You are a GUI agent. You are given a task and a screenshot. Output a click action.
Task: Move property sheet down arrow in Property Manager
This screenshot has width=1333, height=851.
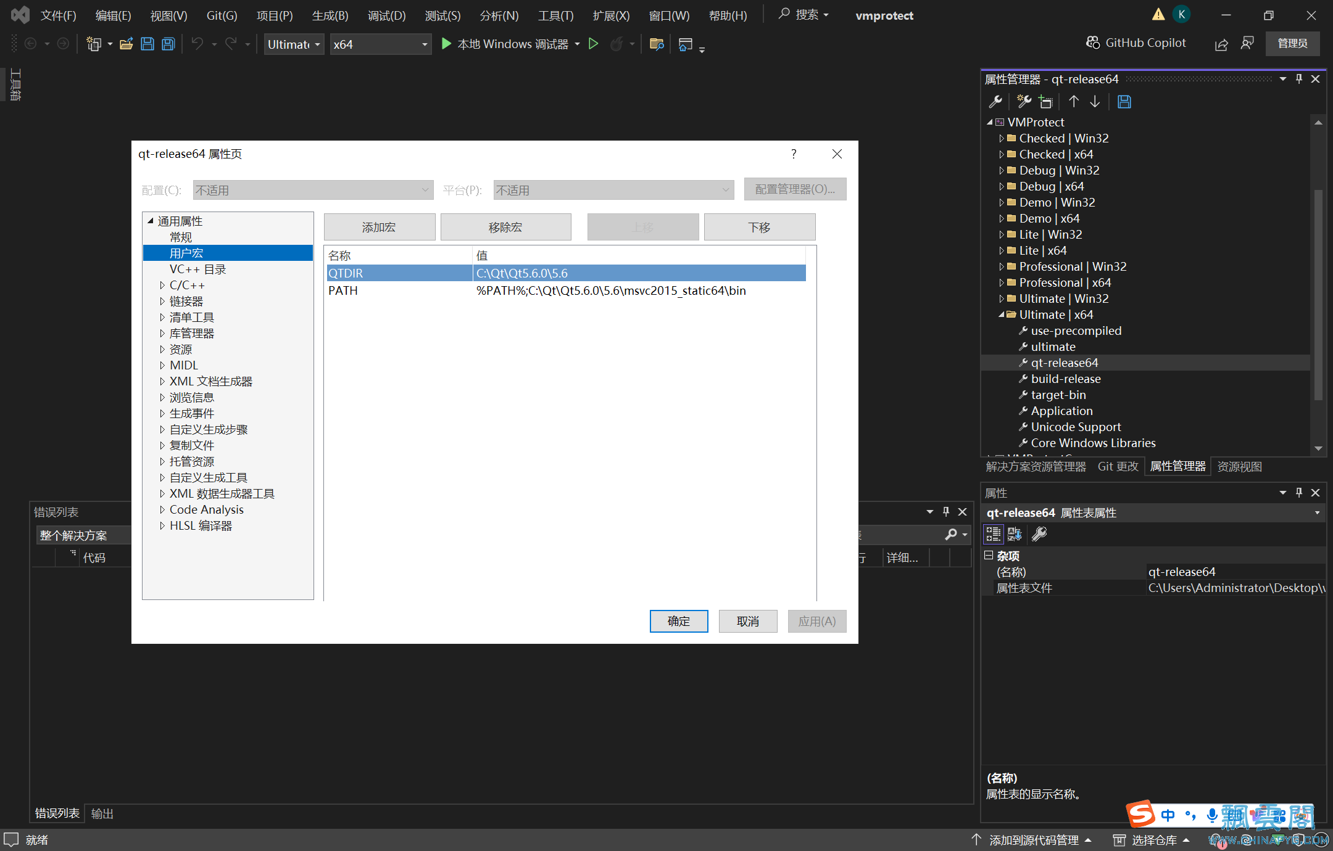[x=1095, y=102]
